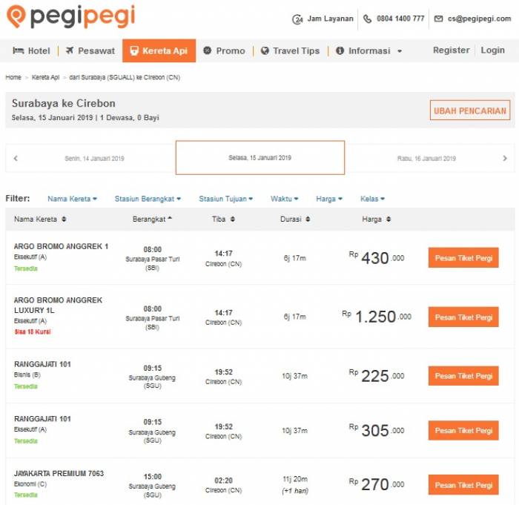This screenshot has width=519, height=505.
Task: Expand the Stasiun Berangkat filter
Action: (x=148, y=199)
